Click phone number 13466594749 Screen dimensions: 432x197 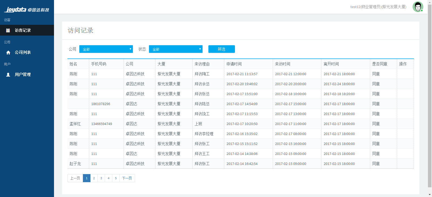pos(102,124)
